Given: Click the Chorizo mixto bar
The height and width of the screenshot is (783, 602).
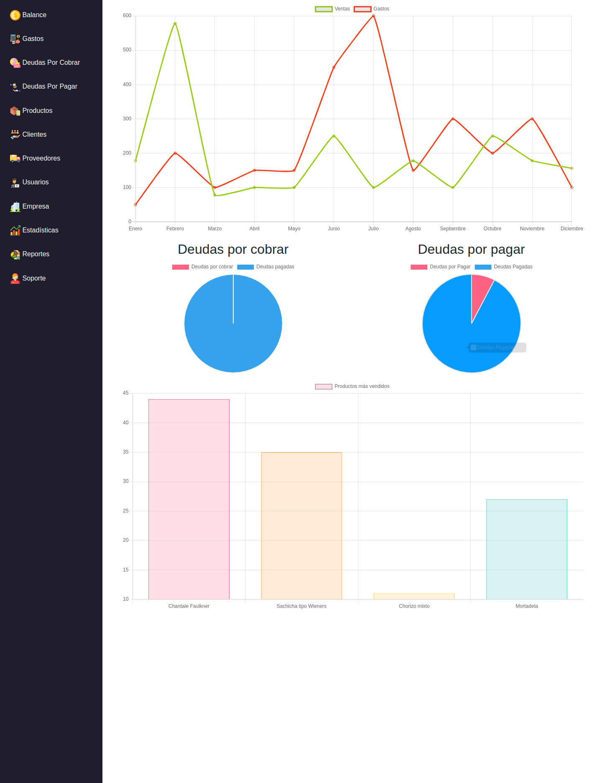Looking at the screenshot, I should [x=414, y=597].
